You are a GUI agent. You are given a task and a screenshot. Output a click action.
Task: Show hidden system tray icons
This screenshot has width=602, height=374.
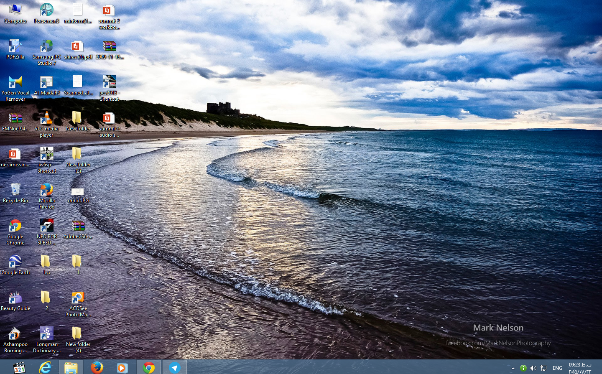[x=513, y=368]
